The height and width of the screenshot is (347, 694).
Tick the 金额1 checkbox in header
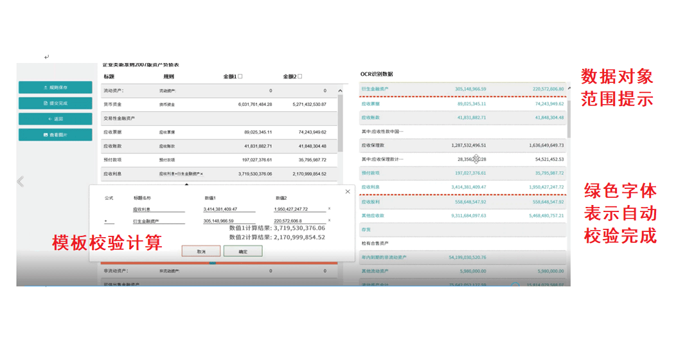click(x=240, y=76)
